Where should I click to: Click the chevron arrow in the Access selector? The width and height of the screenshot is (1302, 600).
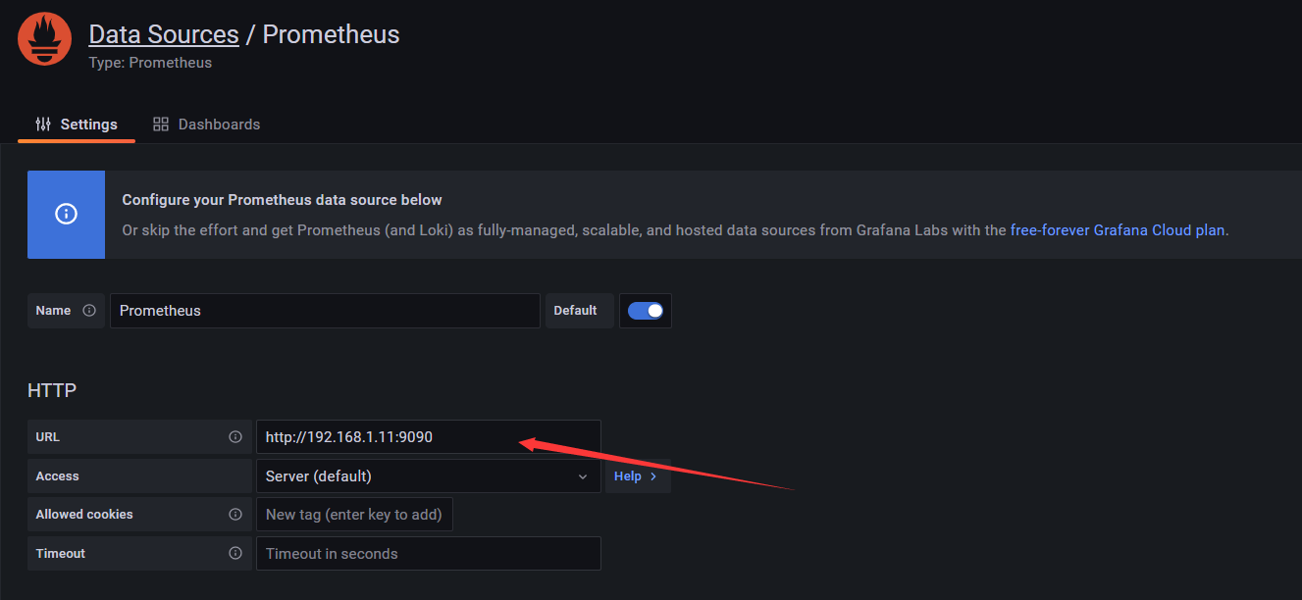(583, 476)
